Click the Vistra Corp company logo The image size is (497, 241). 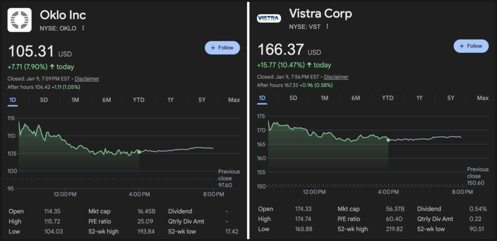269,18
